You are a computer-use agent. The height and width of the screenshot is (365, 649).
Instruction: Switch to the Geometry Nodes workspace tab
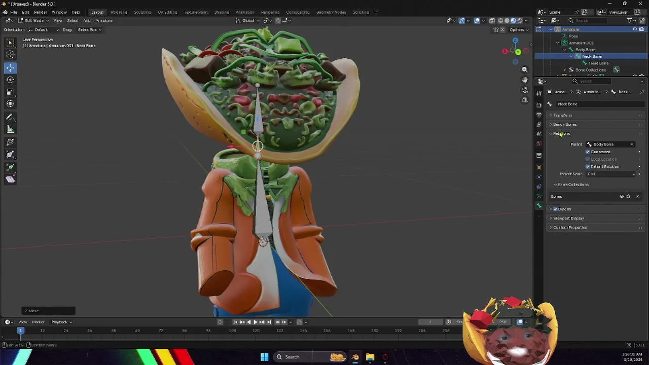tap(331, 12)
